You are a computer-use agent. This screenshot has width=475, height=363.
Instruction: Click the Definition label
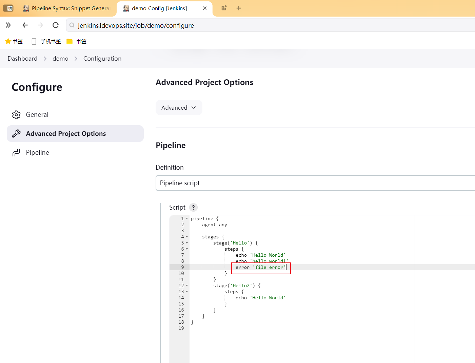(x=170, y=167)
